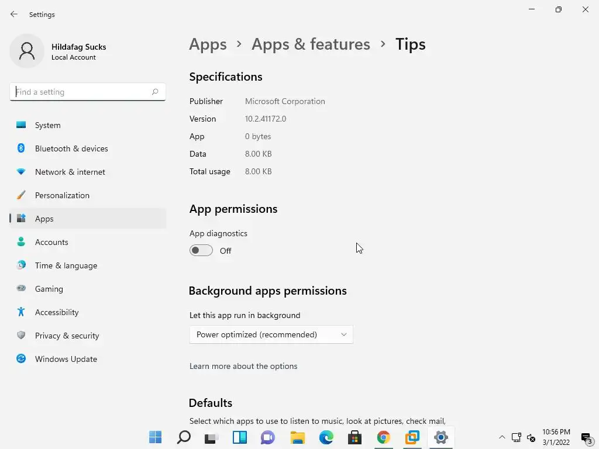Screen dimensions: 599x449
Task: Open Gaming category
Action: pos(88,288)
